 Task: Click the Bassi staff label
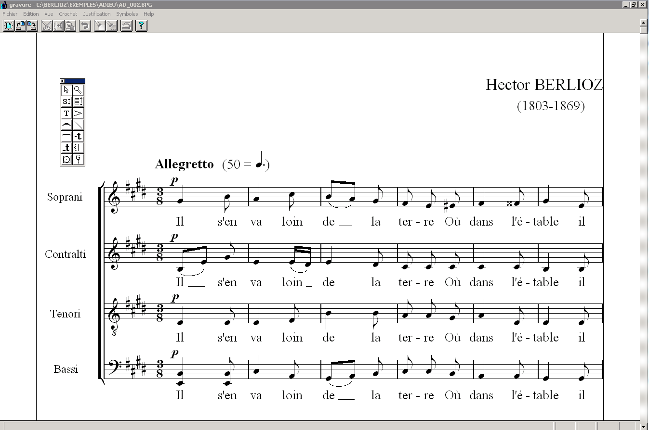coord(66,369)
